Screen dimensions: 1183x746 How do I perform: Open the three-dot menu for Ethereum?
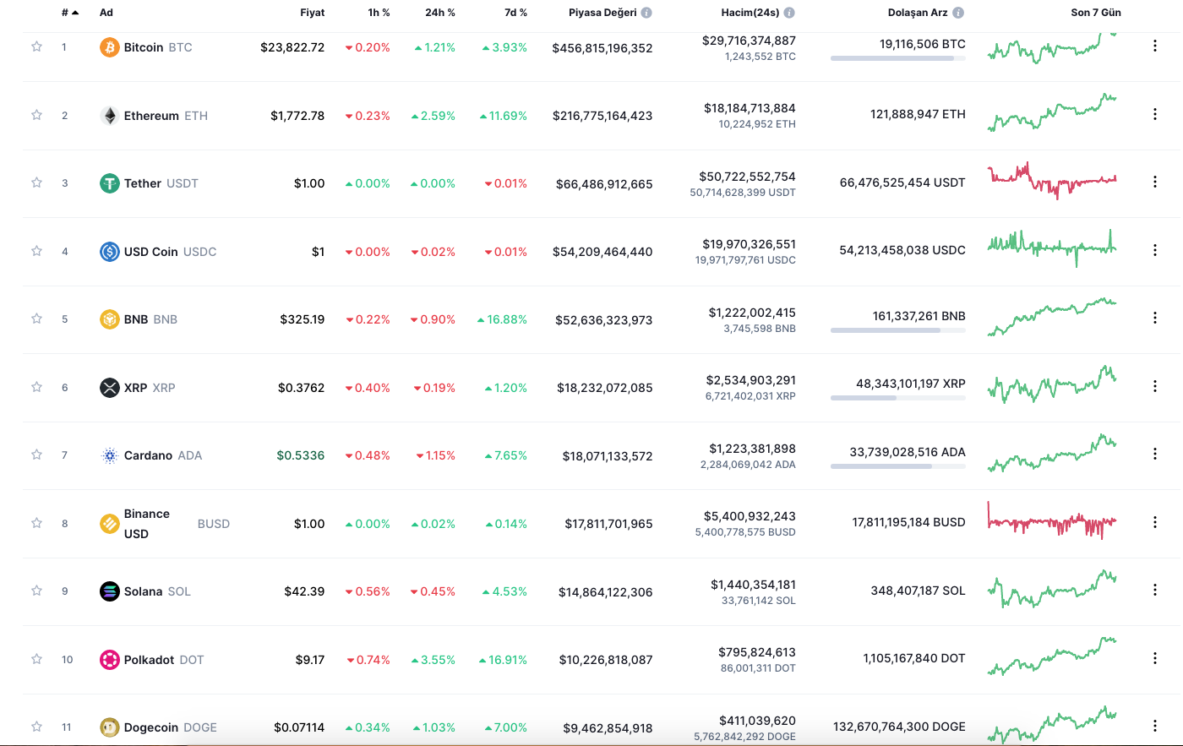[x=1155, y=114]
